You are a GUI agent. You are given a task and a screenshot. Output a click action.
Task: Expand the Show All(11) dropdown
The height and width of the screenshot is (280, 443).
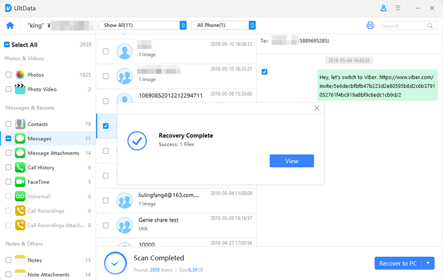click(142, 25)
